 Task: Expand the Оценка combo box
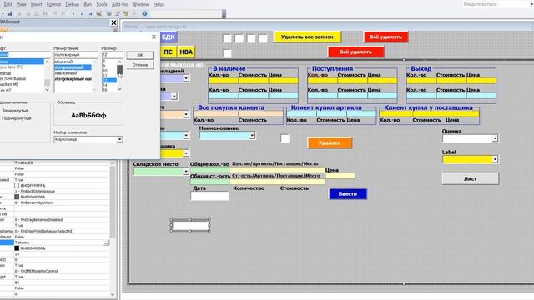(x=495, y=138)
